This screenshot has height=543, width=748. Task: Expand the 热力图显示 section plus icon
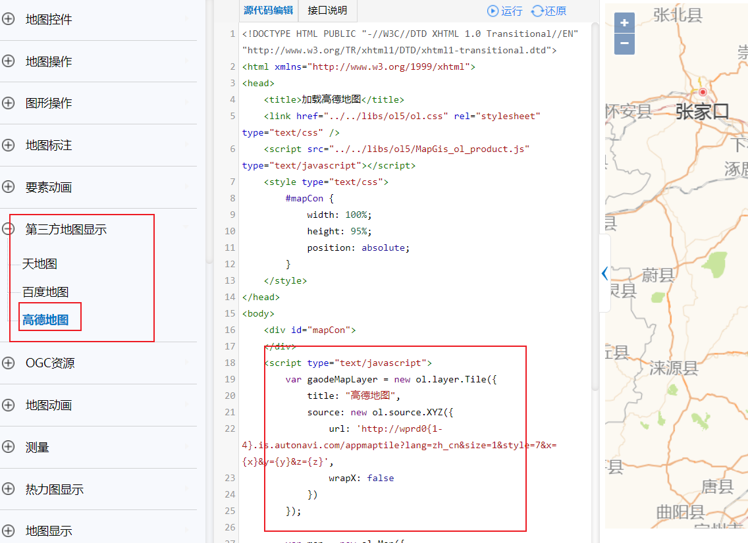[x=8, y=489]
